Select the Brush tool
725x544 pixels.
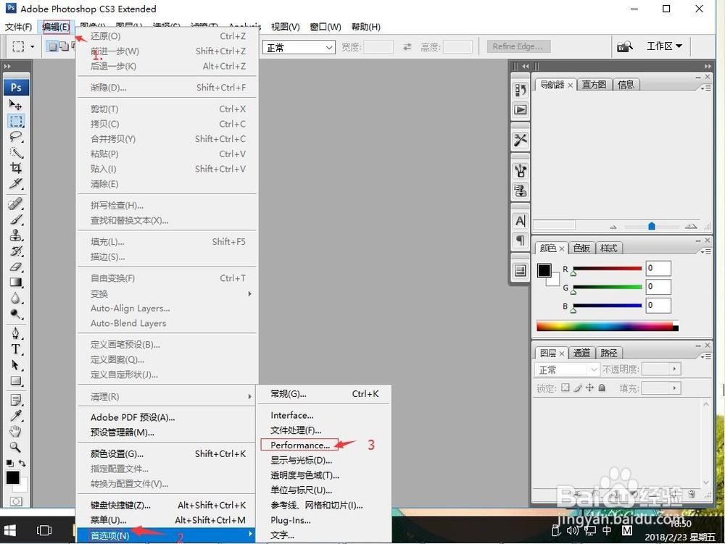coord(16,219)
